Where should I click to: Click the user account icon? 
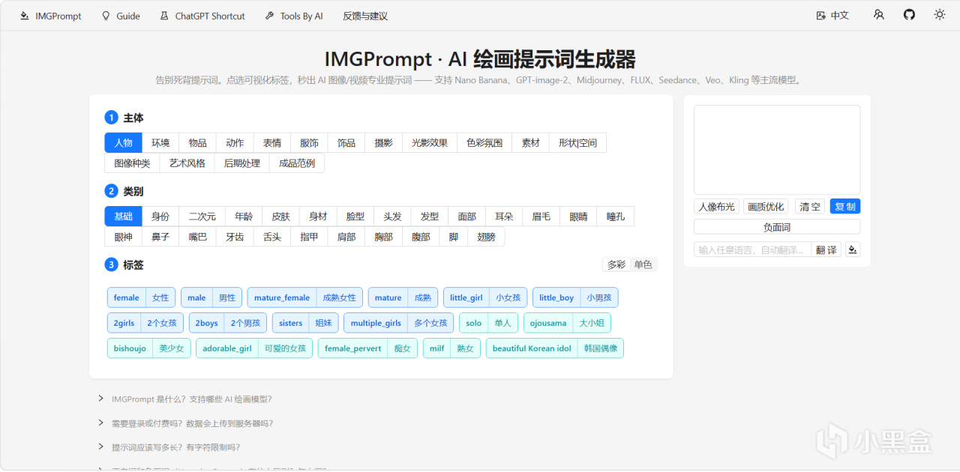(x=879, y=15)
